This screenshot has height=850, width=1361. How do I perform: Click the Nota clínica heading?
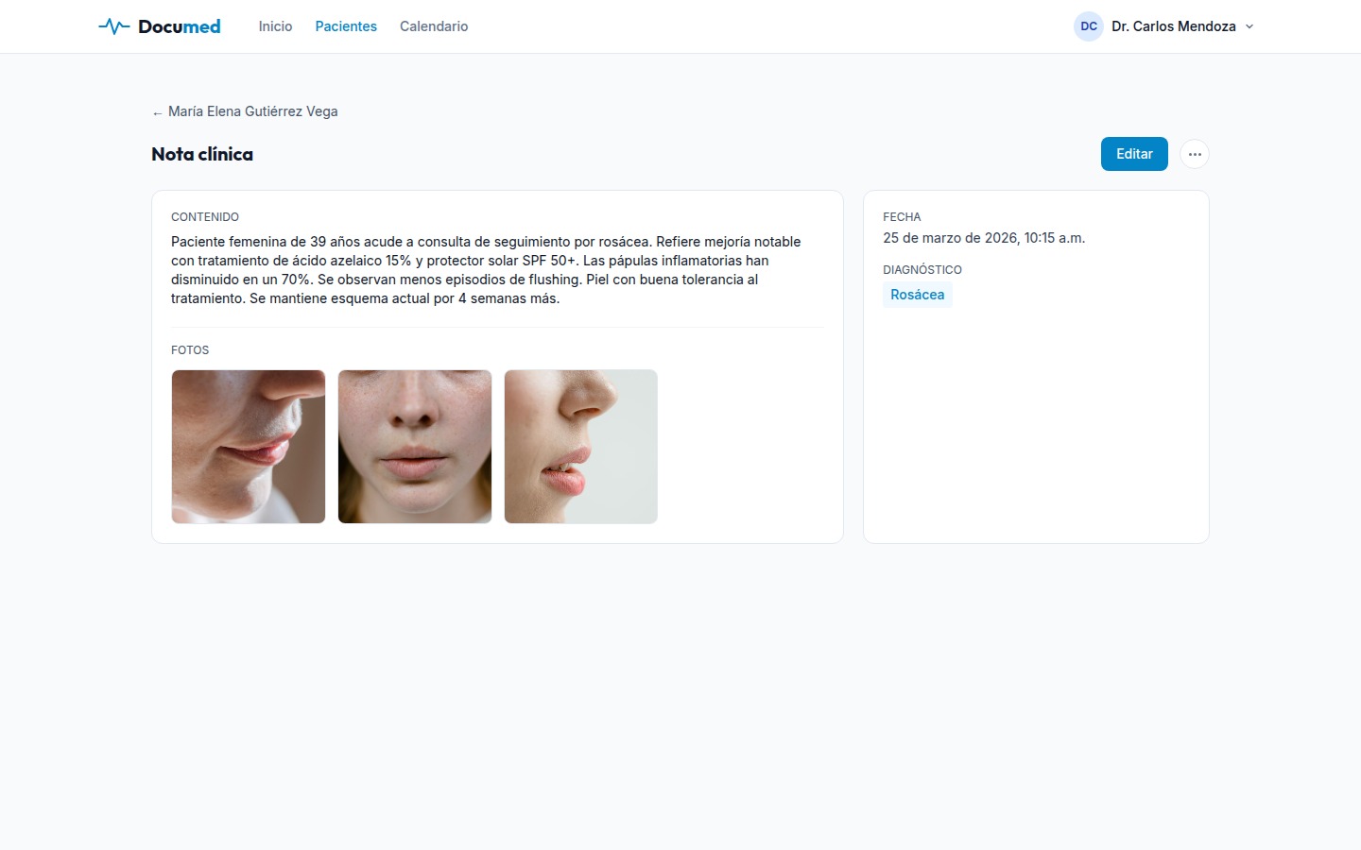pyautogui.click(x=202, y=154)
